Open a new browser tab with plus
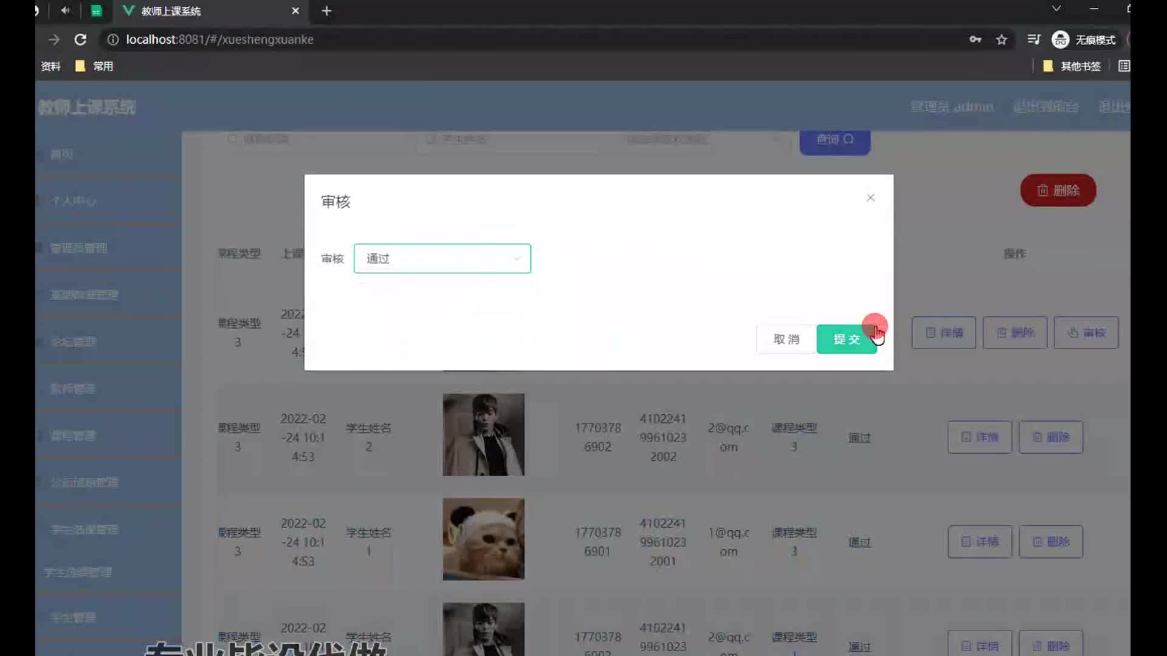 click(x=326, y=11)
